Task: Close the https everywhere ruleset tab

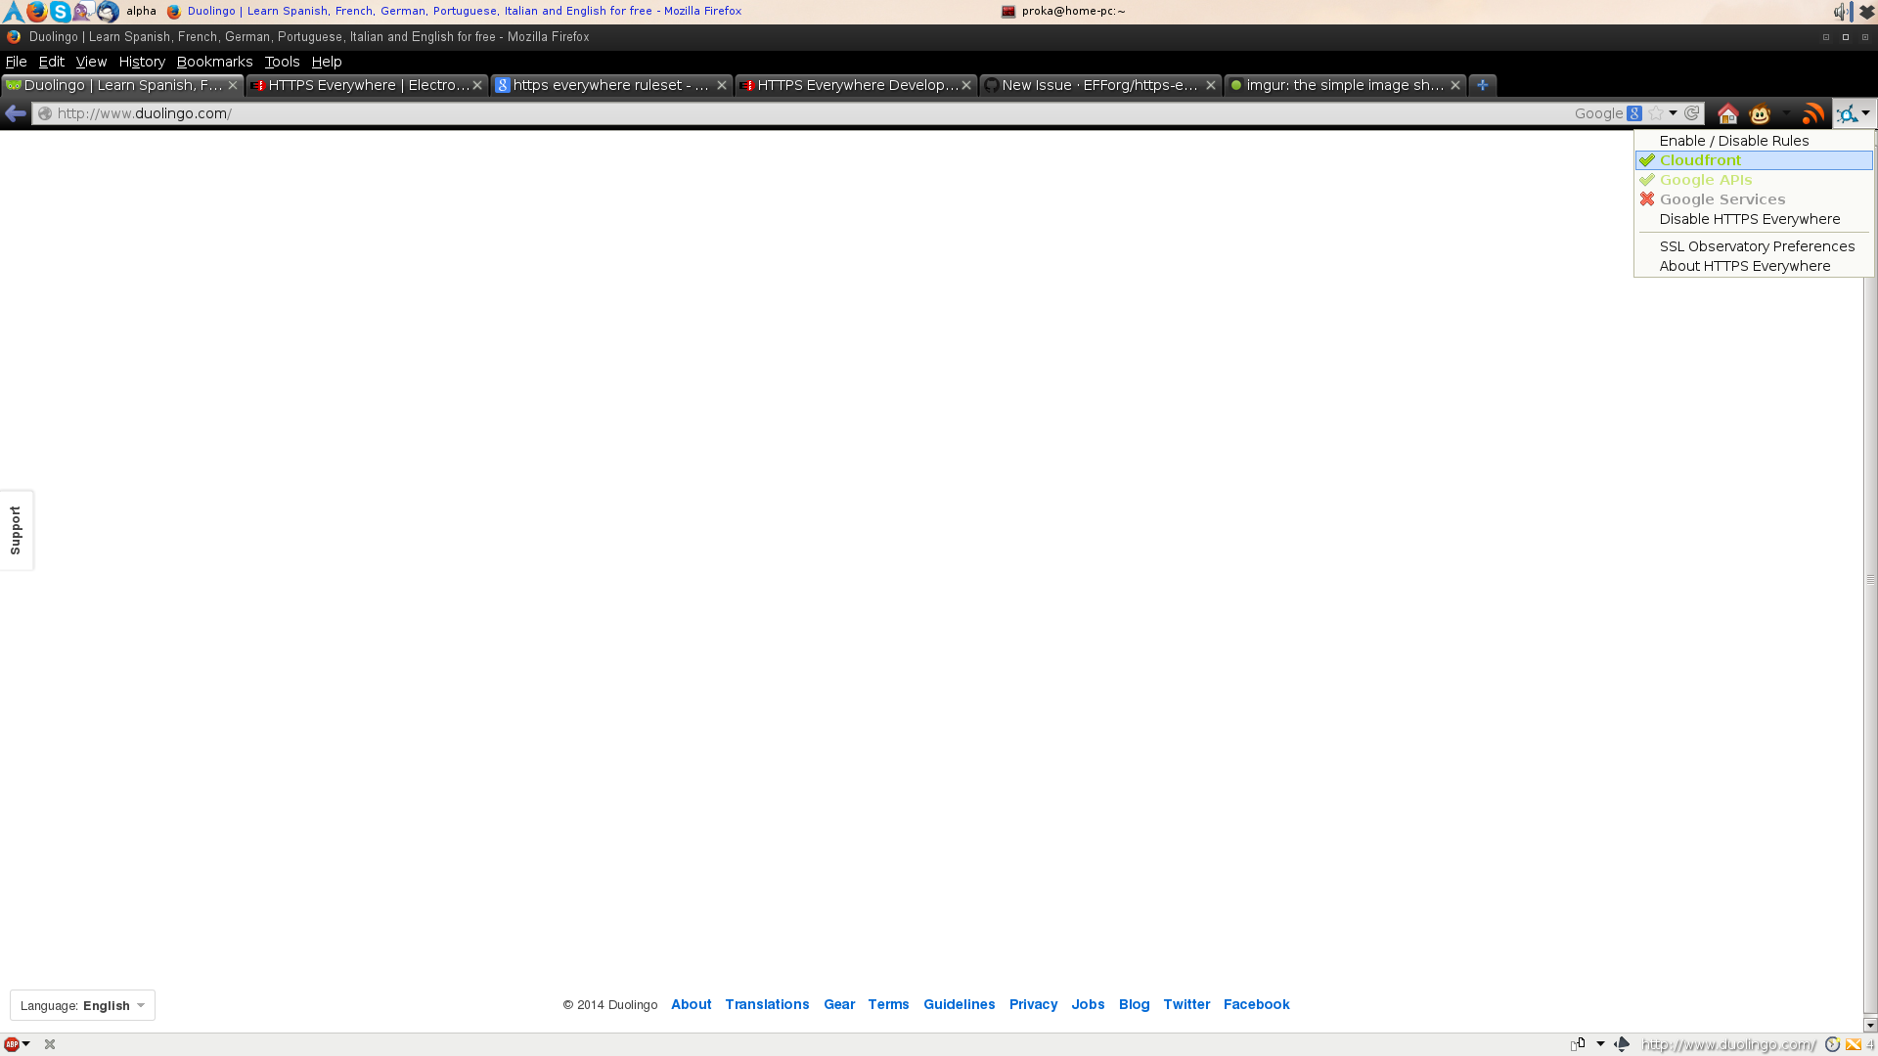Action: pyautogui.click(x=722, y=85)
